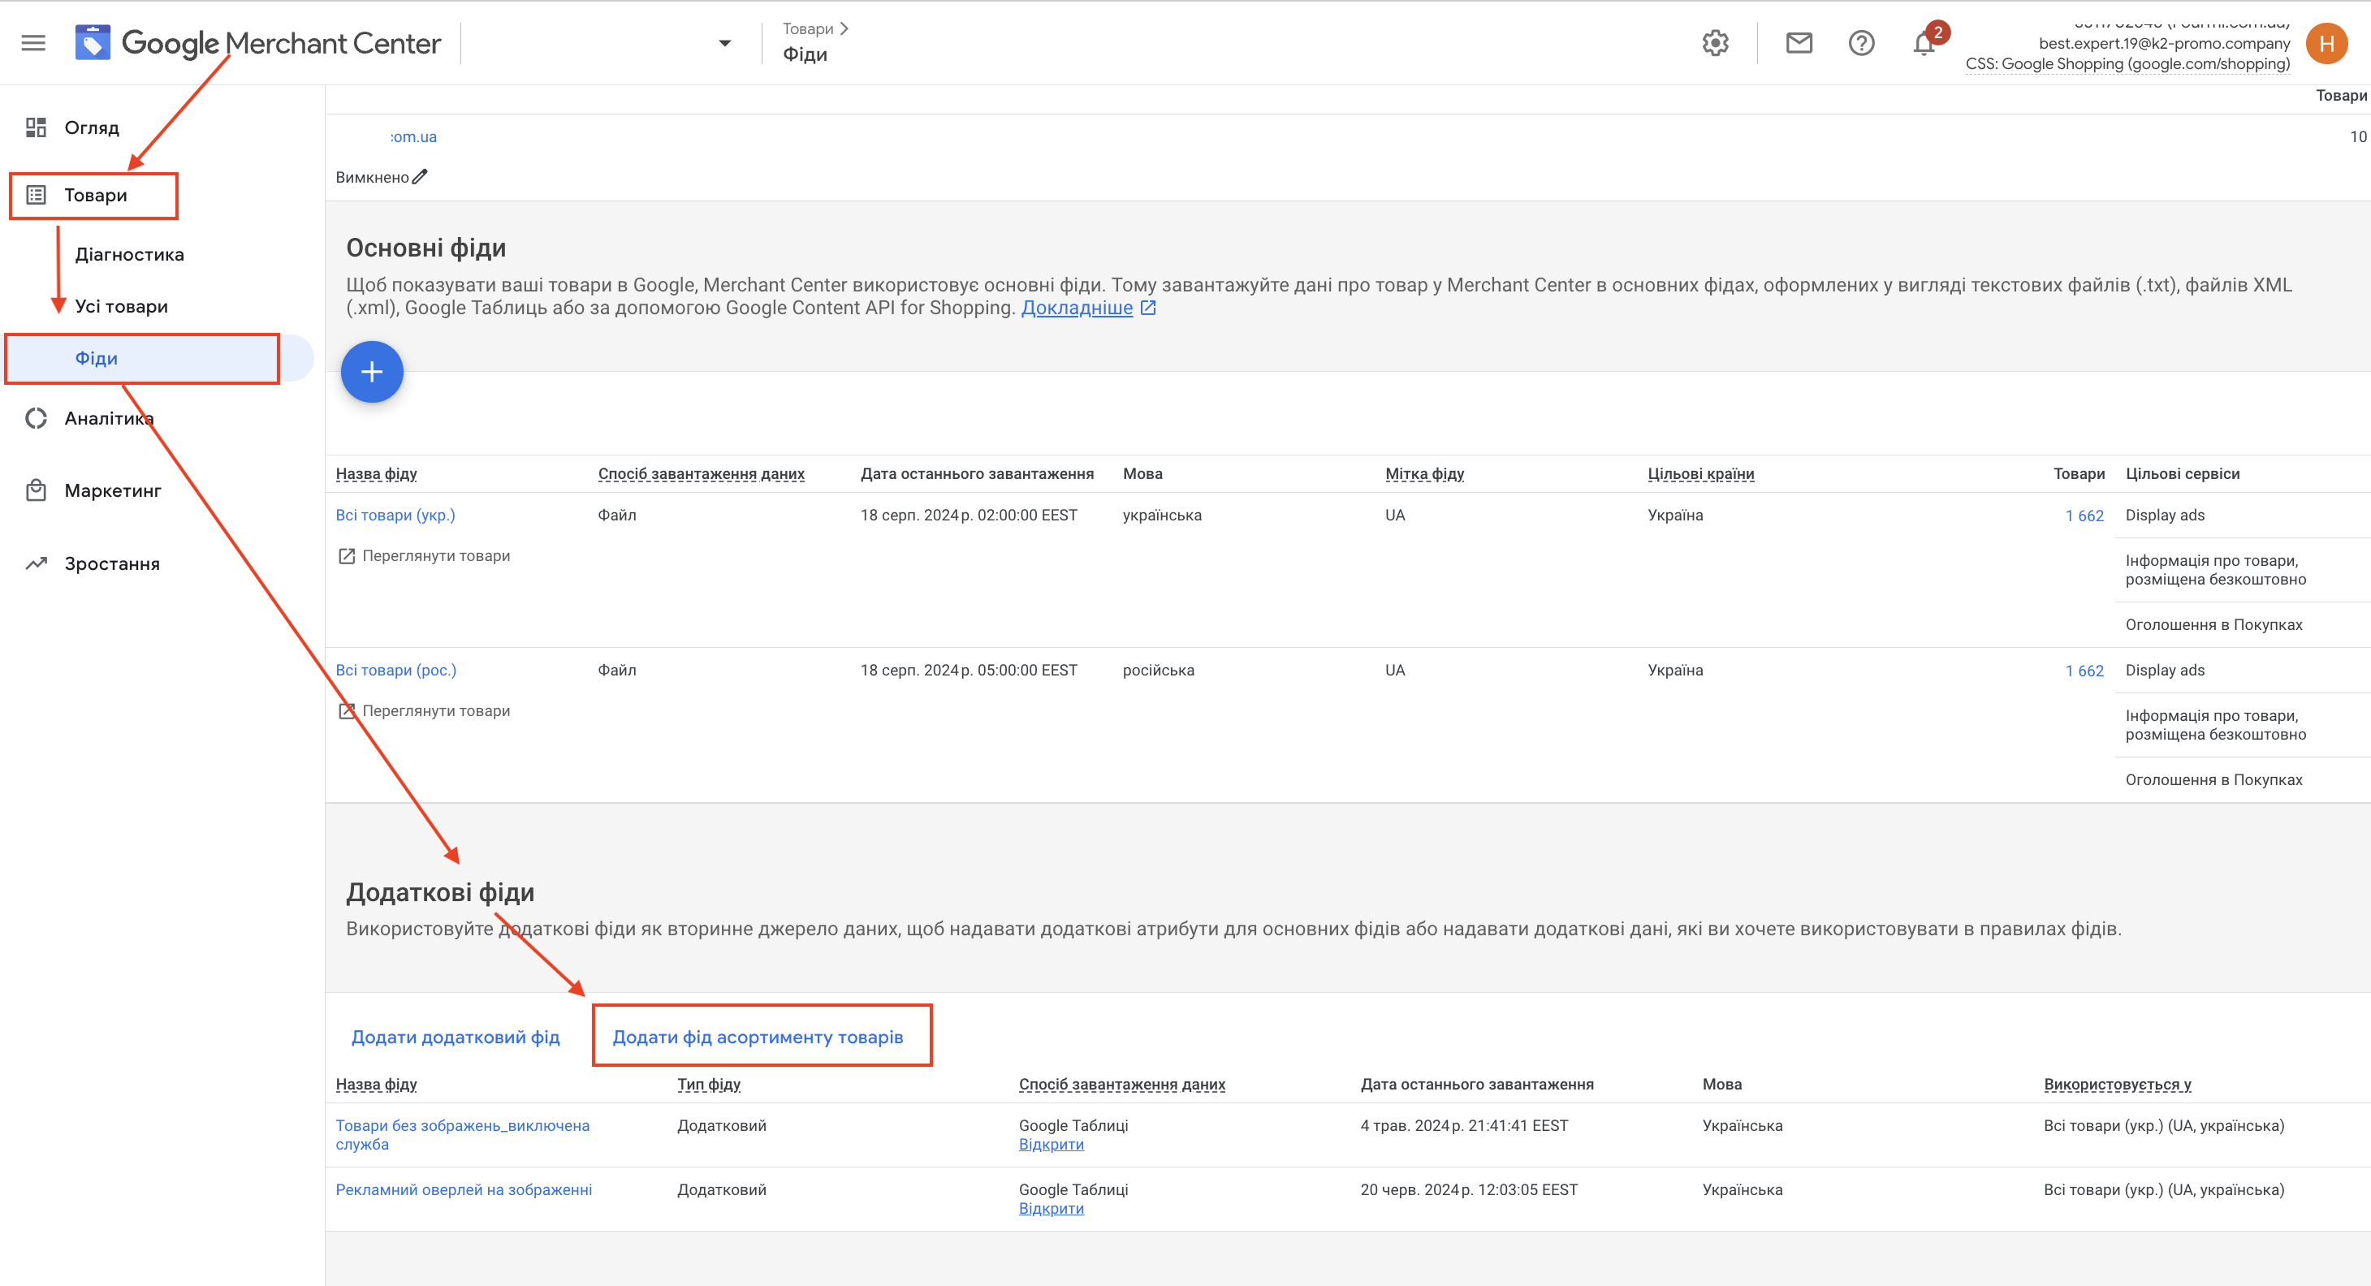Select the 18 серп. 2024 р. 02:00:00 date cell
The width and height of the screenshot is (2371, 1286).
click(x=968, y=516)
